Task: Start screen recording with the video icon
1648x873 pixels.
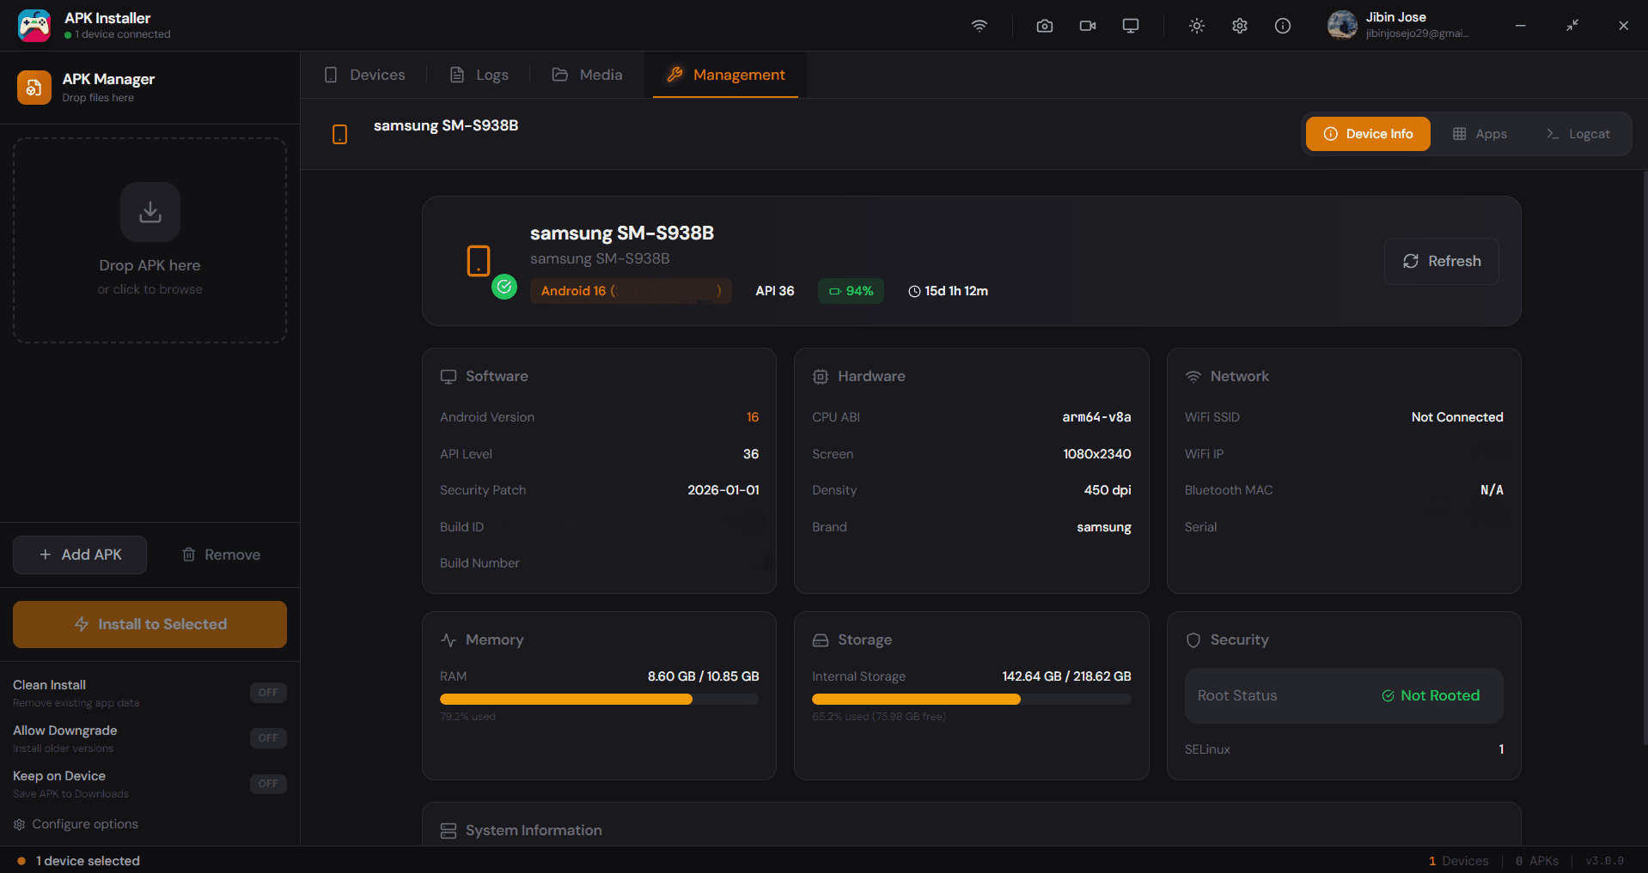Action: click(x=1087, y=26)
